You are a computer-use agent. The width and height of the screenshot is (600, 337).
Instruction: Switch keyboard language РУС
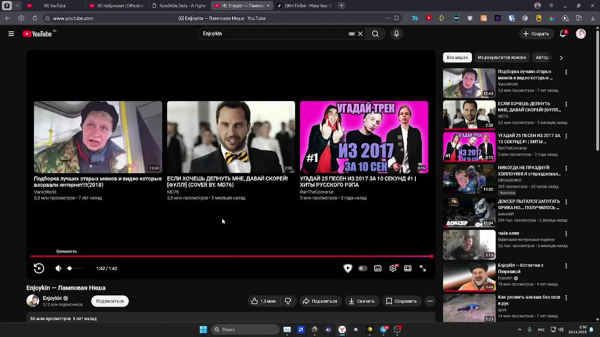(x=541, y=330)
